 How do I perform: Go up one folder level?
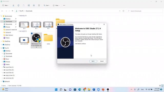[13, 11]
